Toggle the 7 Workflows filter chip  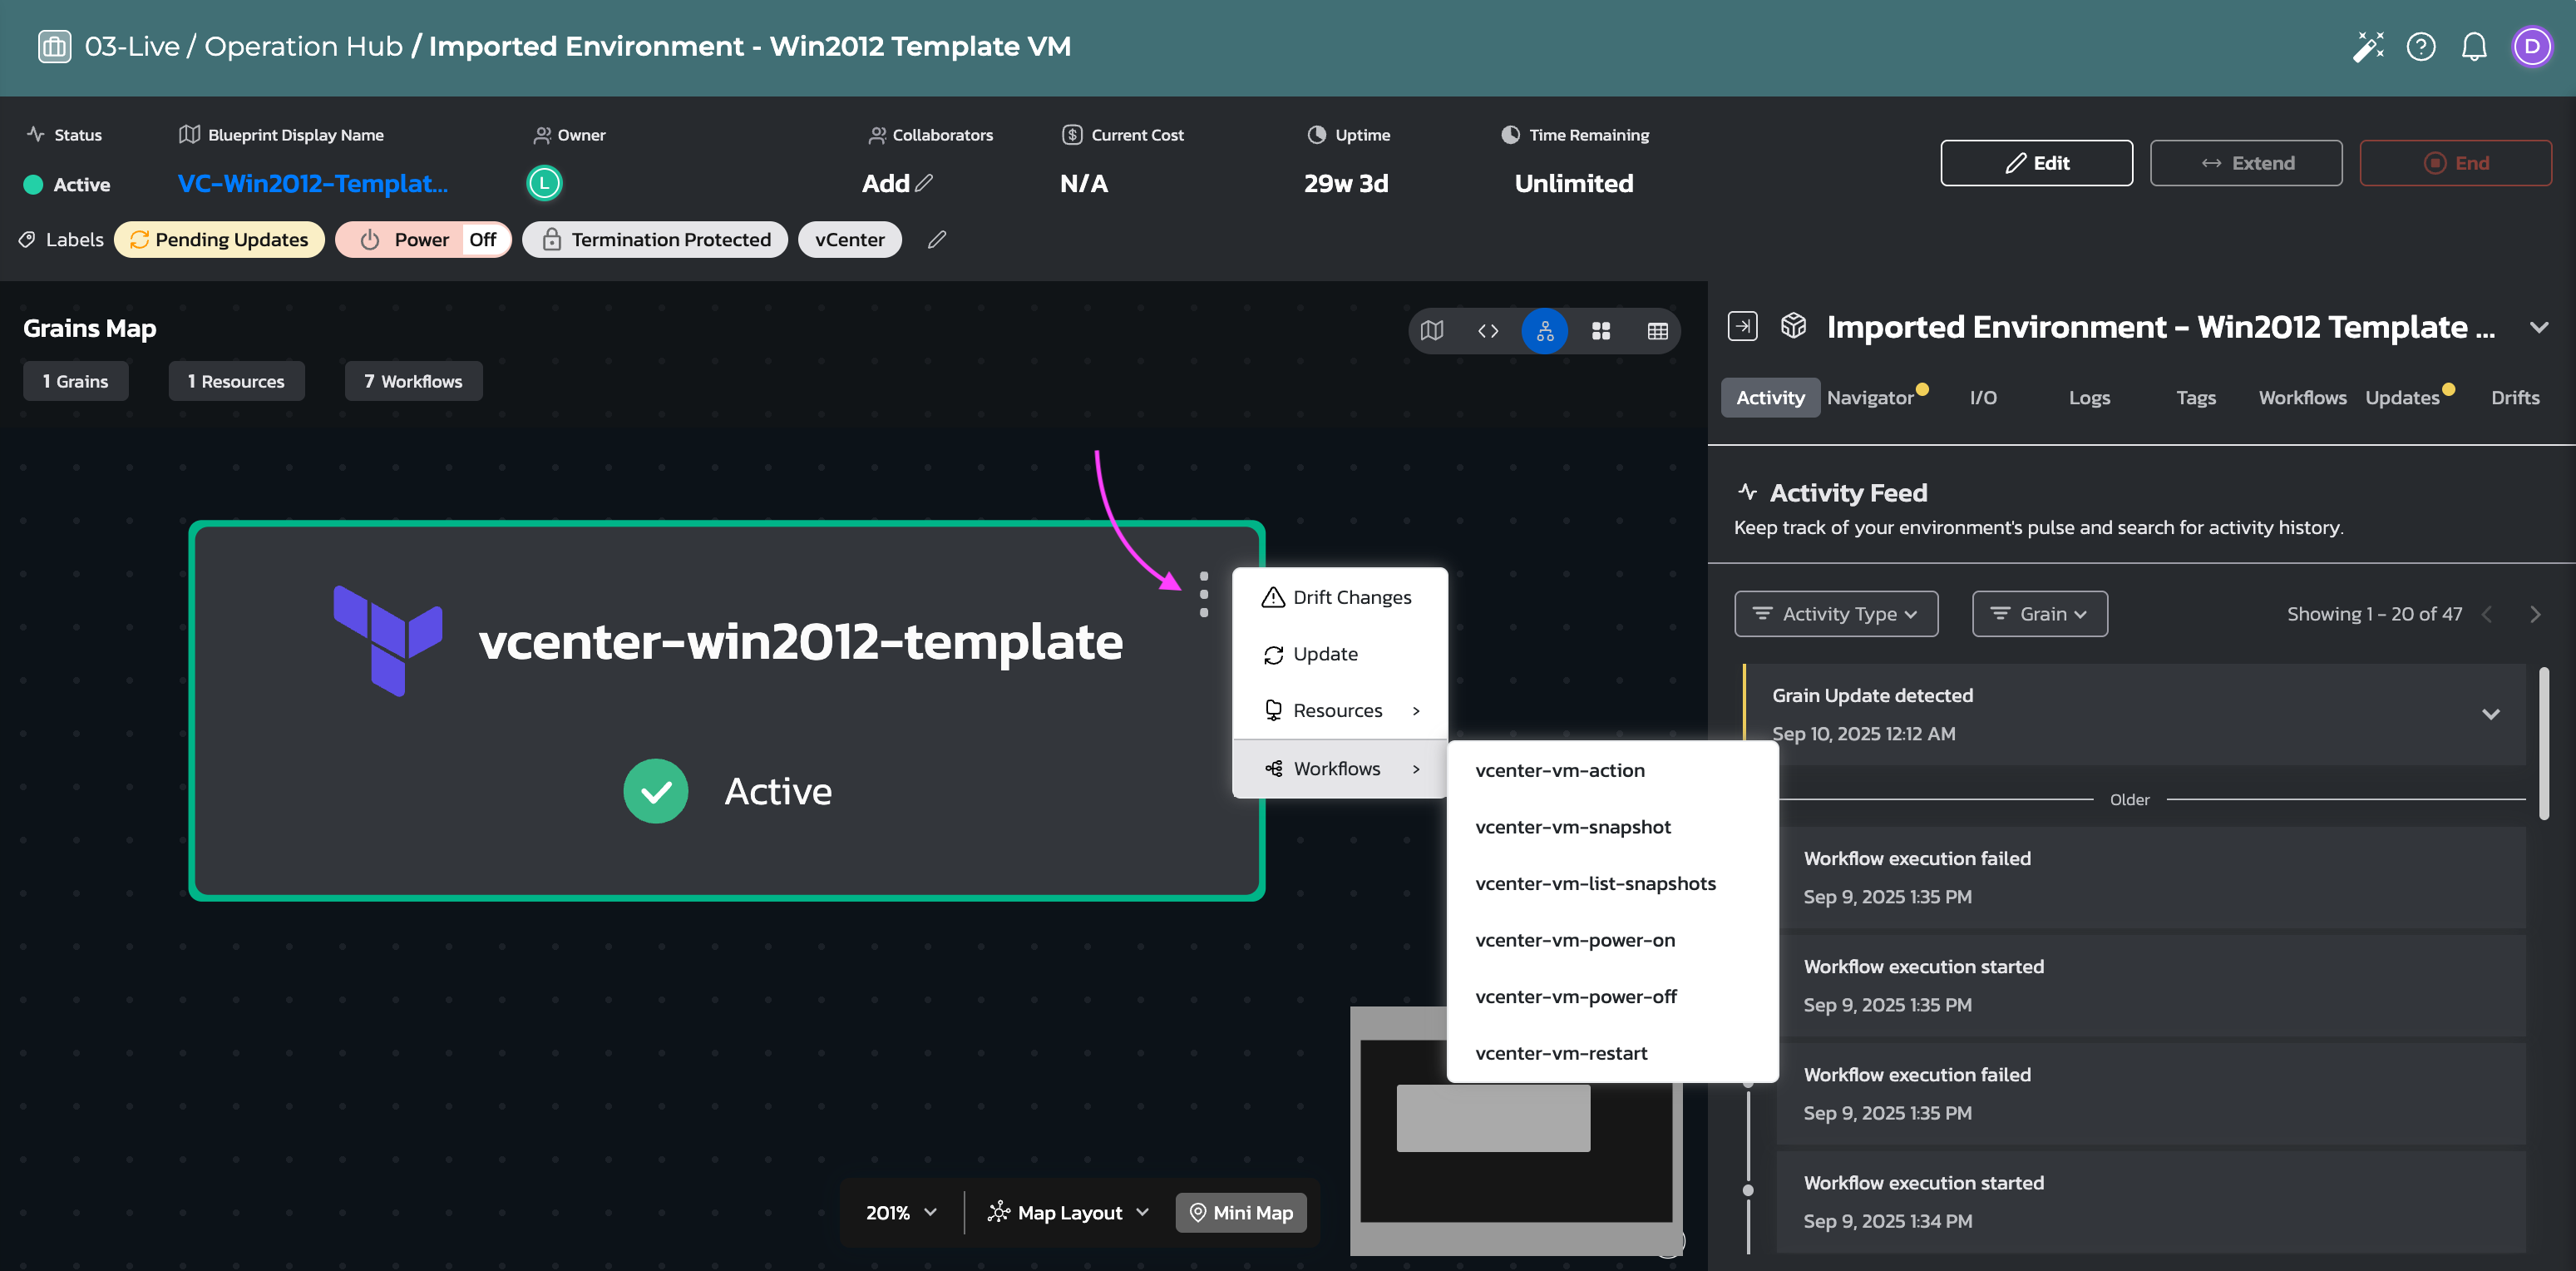click(413, 381)
